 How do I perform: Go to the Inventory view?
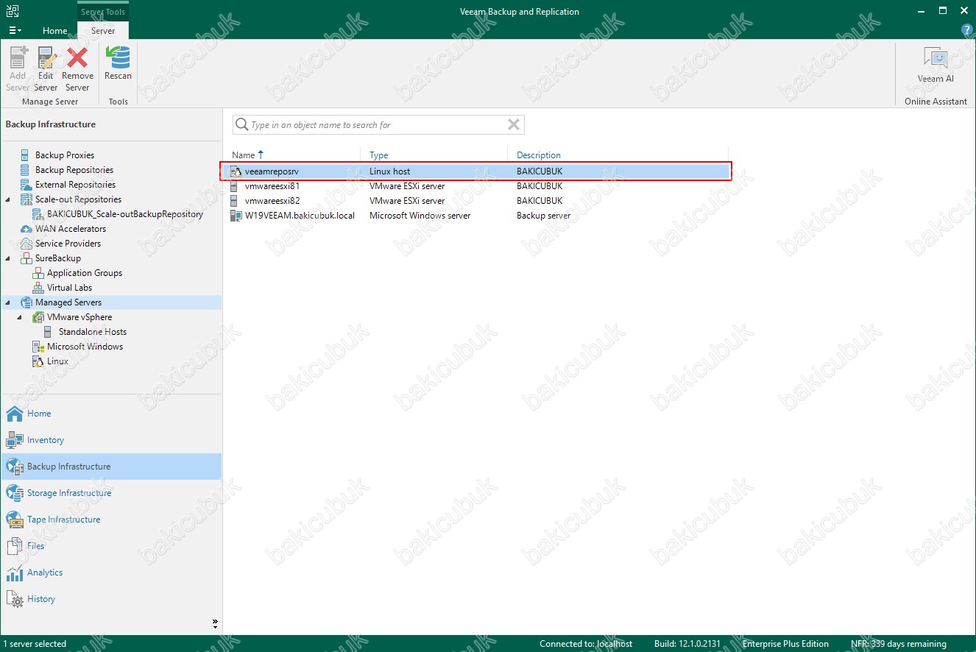111,440
